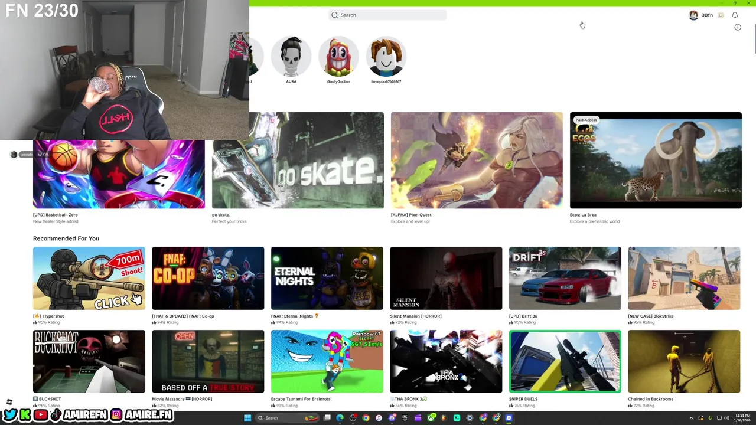756x425 pixels.
Task: Click the "Recommended For You" heading
Action: pyautogui.click(x=66, y=238)
